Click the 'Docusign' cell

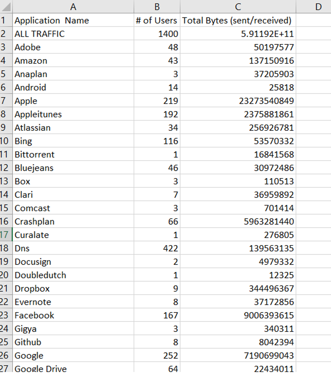coord(73,262)
